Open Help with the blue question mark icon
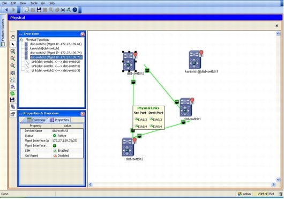284x199 pixels. (75, 10)
